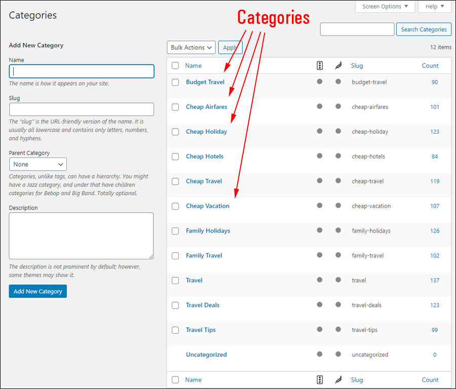The height and width of the screenshot is (389, 456).
Task: Click the Add New Category button
Action: 38,291
